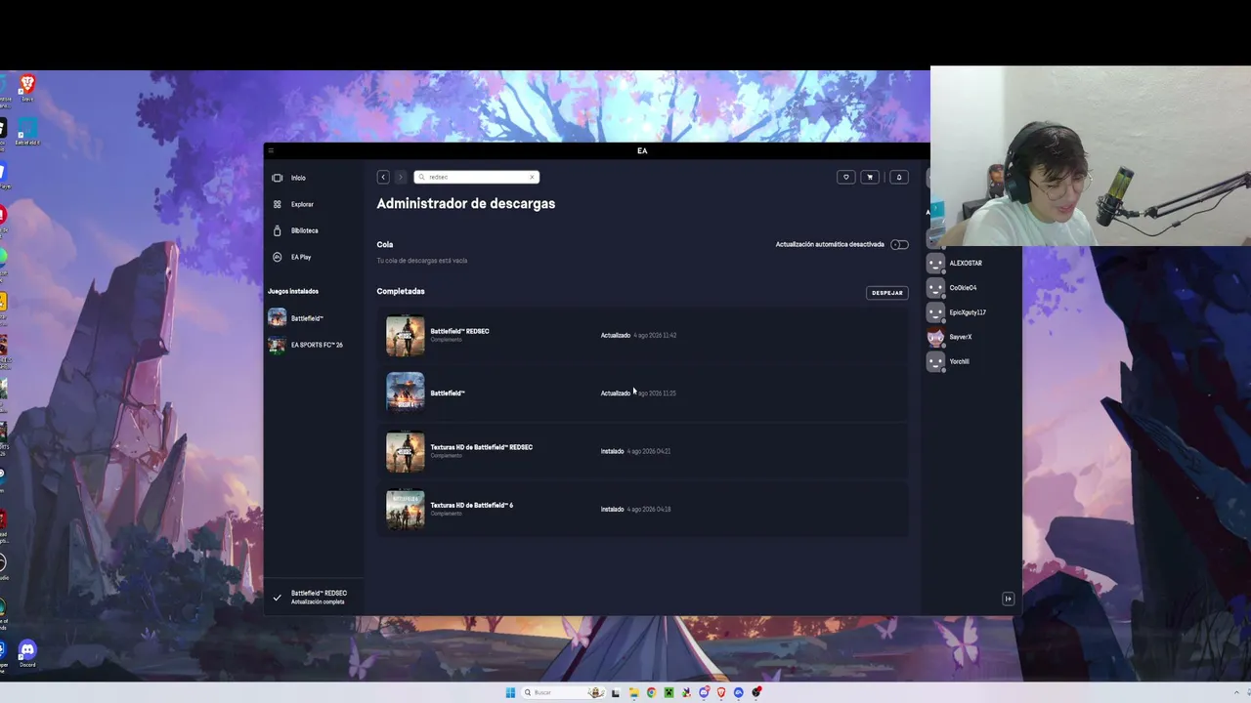The height and width of the screenshot is (703, 1251).
Task: Click the taskbar Buscar search box
Action: [x=564, y=692]
